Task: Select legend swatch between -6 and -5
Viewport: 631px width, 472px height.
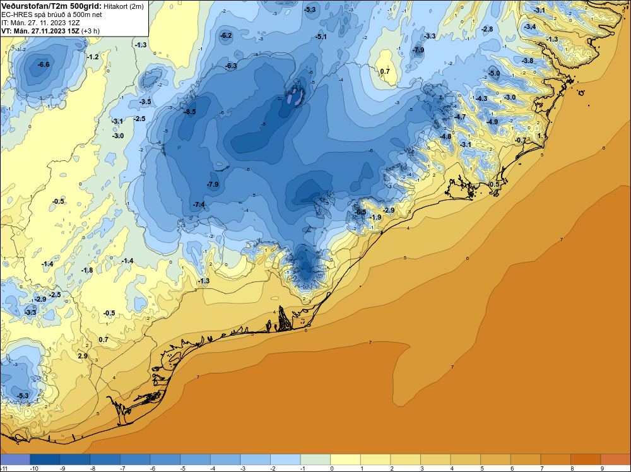Action: [x=165, y=459]
